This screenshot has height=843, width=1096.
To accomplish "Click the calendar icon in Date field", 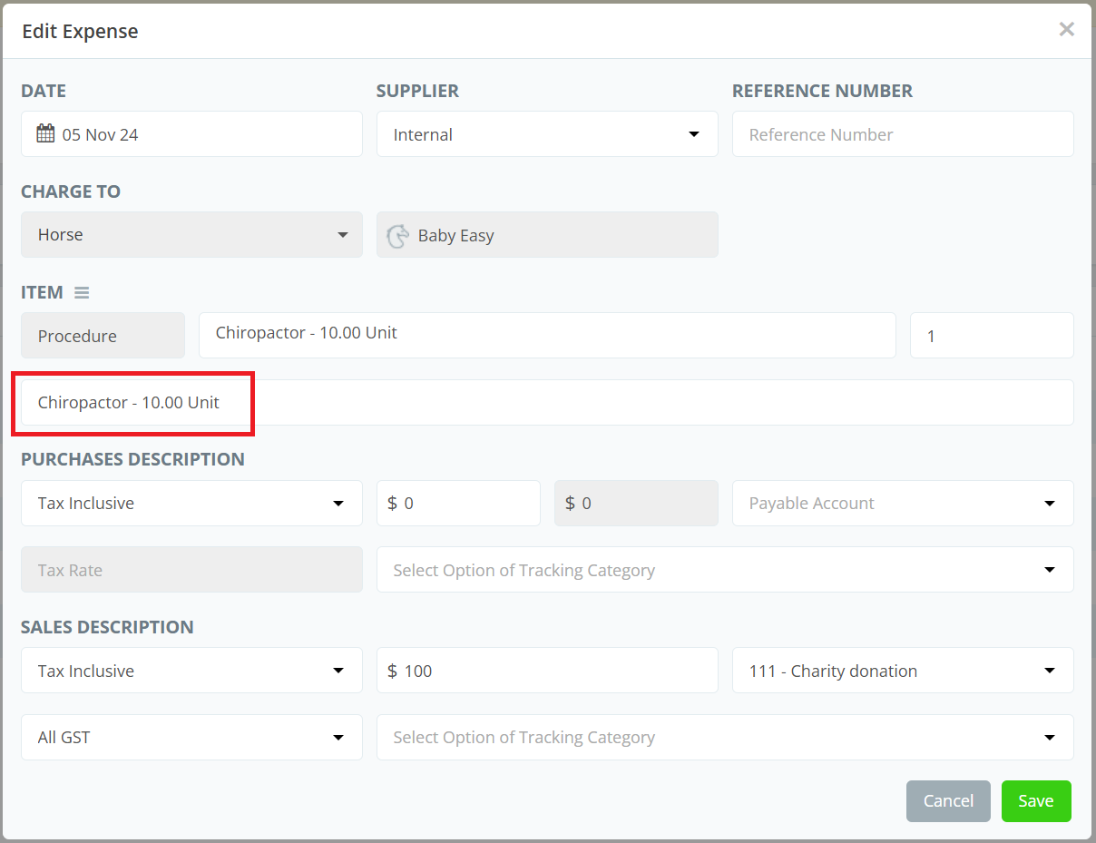I will [x=45, y=134].
